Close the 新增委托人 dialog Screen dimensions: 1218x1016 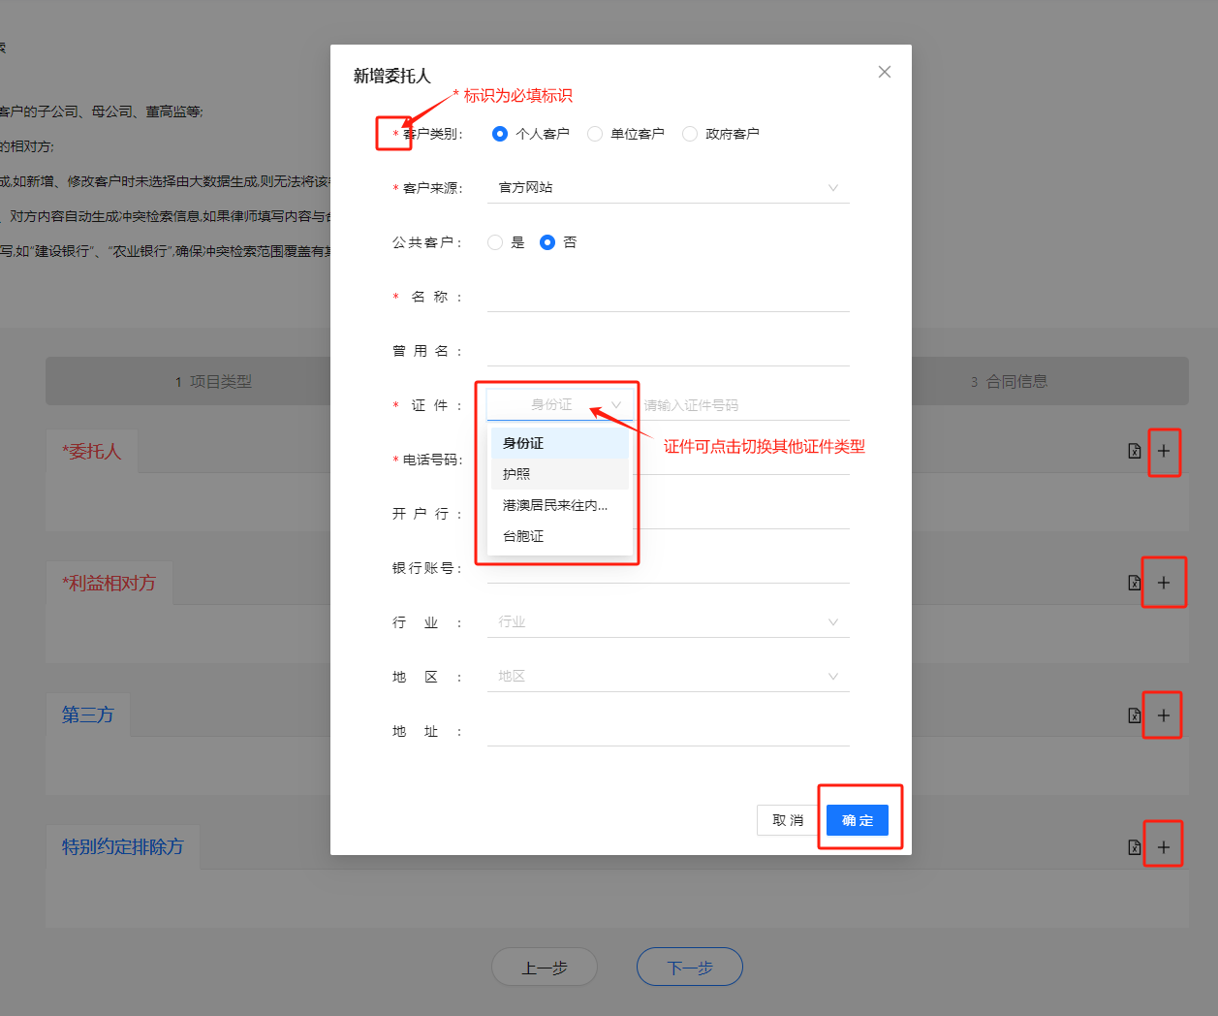click(884, 72)
